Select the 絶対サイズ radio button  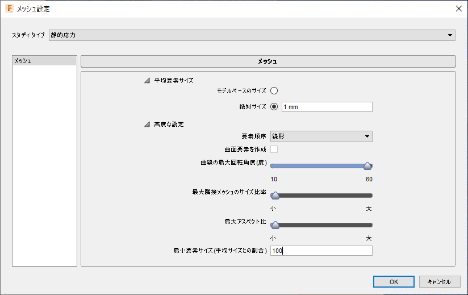coord(274,107)
